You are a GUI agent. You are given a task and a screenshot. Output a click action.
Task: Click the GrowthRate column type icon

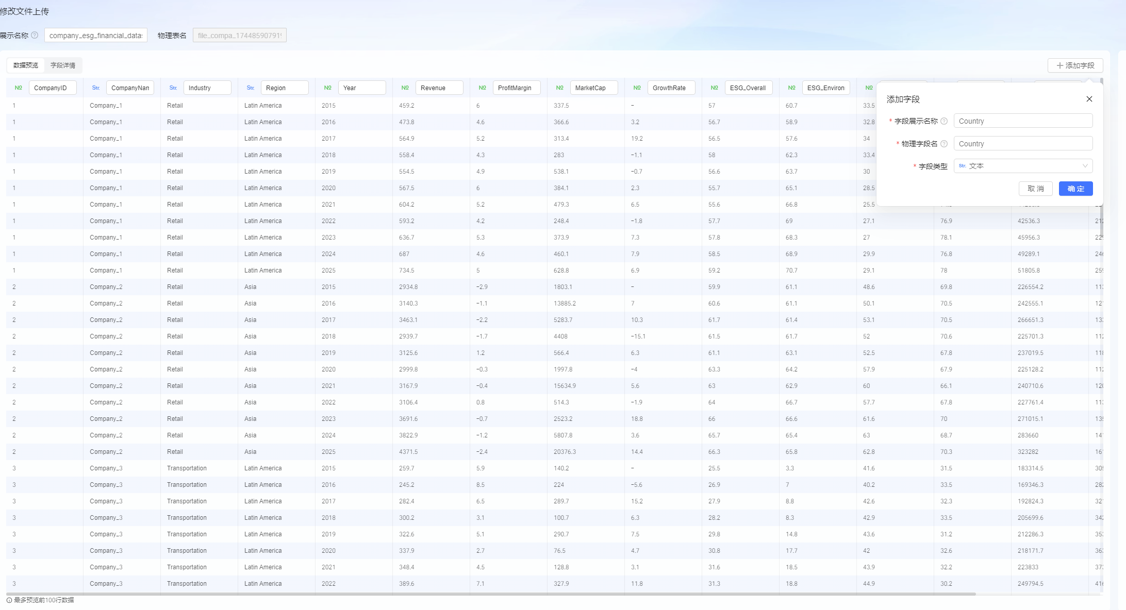(637, 88)
